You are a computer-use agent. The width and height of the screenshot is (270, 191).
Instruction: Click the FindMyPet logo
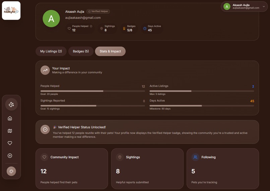[x=11, y=10]
